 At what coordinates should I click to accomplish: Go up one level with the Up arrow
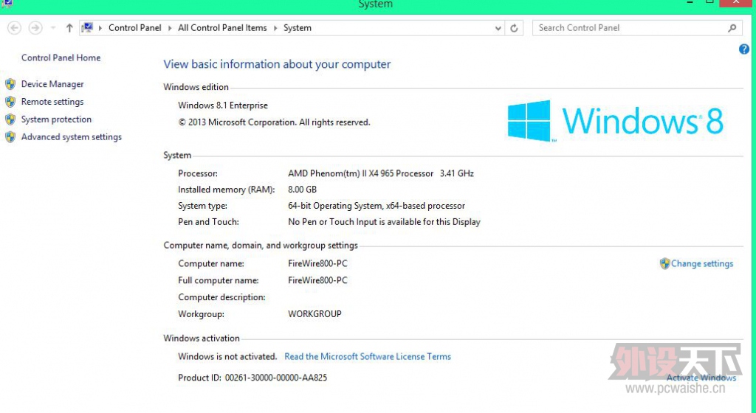click(69, 28)
